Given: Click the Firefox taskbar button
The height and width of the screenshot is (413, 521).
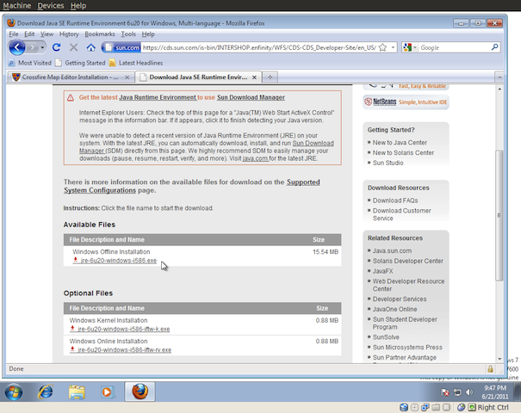Looking at the screenshot, I should (x=140, y=391).
